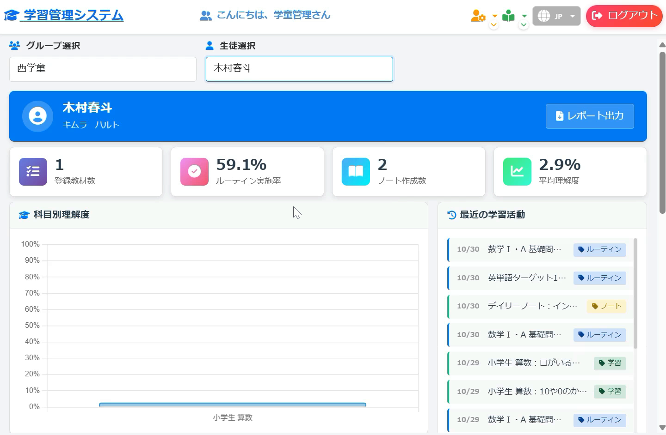Screen dimensions: 666x435
Task: Click the globe icon in language selector
Action: [x=544, y=16]
